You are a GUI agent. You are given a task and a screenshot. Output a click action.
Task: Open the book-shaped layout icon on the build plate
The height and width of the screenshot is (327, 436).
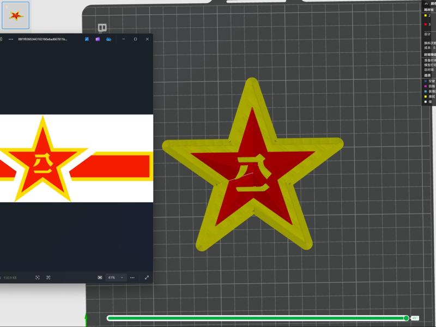[102, 28]
